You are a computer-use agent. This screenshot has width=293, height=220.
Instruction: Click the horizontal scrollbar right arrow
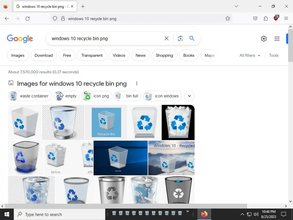(x=286, y=206)
